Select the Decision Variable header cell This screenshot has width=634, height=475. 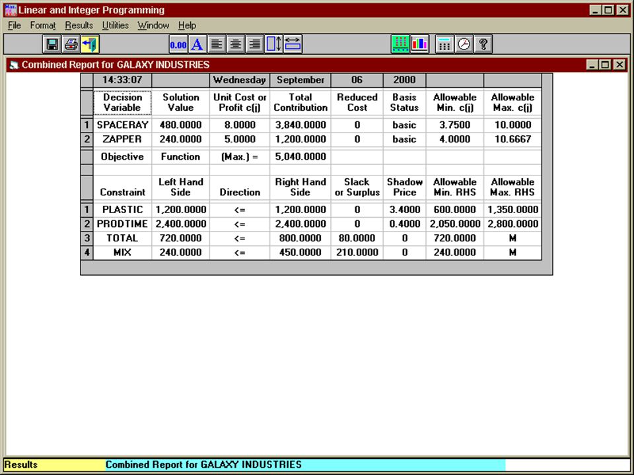pos(122,103)
